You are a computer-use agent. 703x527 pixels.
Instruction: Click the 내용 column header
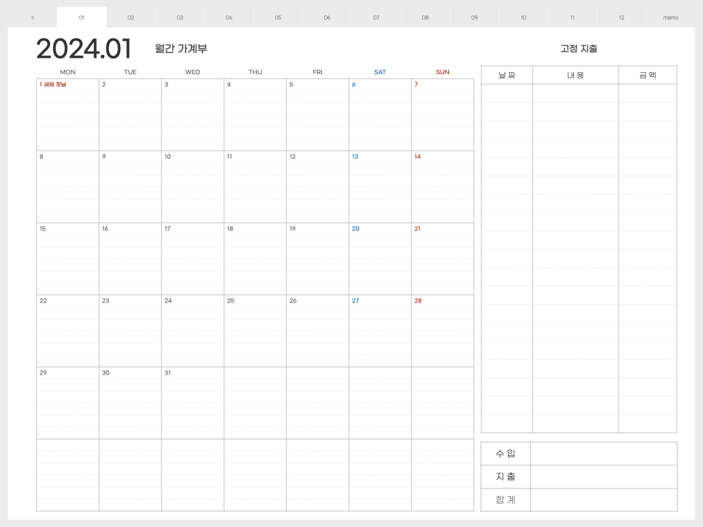coord(576,75)
